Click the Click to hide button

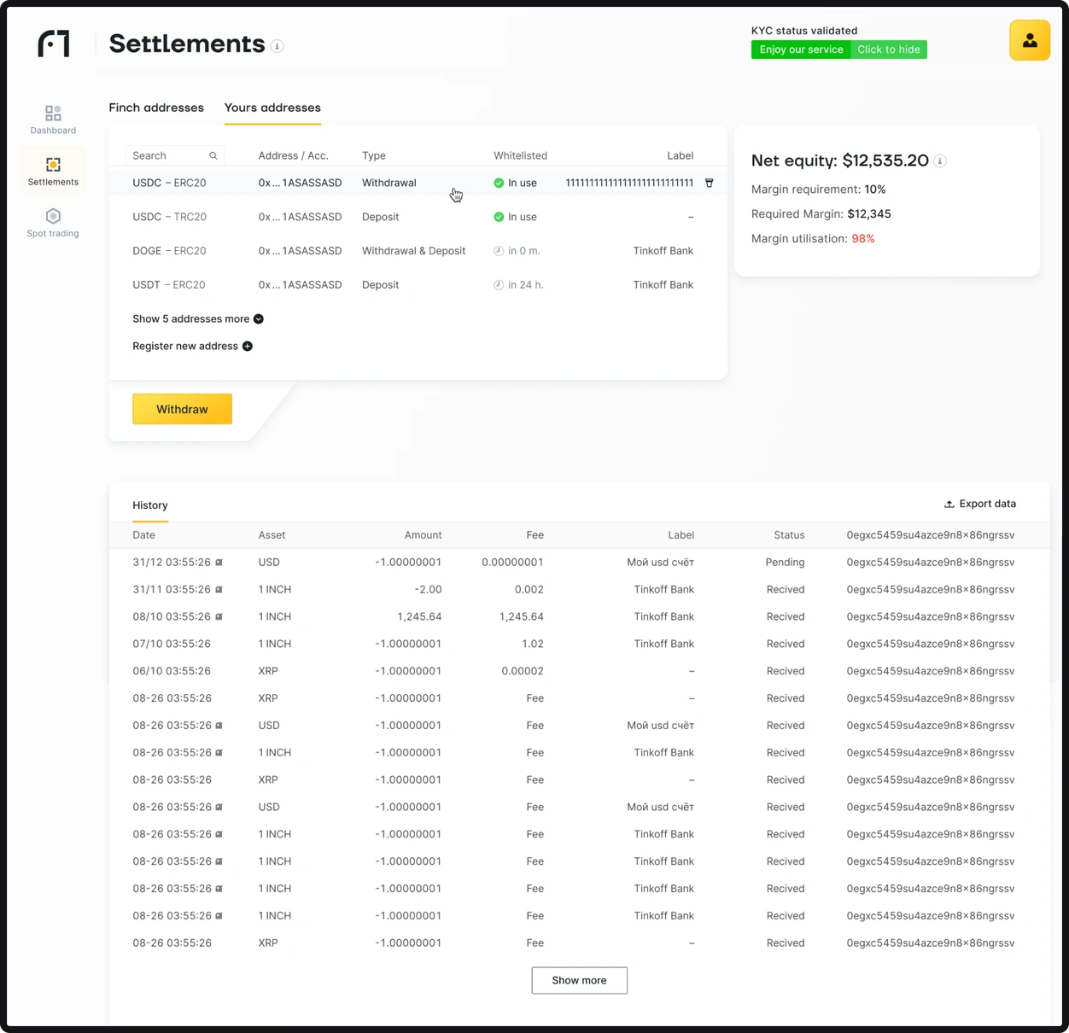[x=889, y=50]
